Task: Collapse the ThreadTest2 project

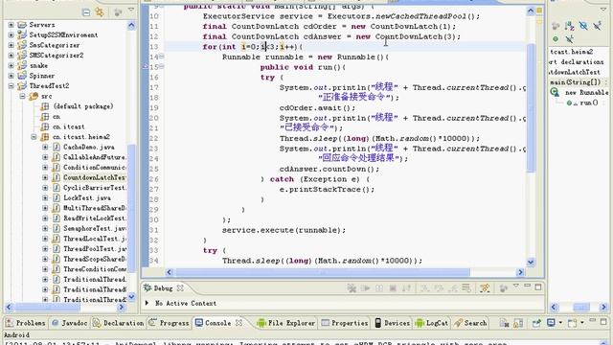Action: point(11,85)
